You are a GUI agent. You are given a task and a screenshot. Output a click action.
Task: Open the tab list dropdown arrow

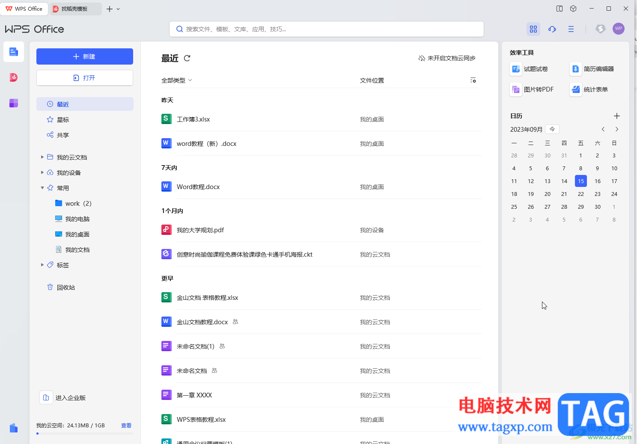coord(119,9)
